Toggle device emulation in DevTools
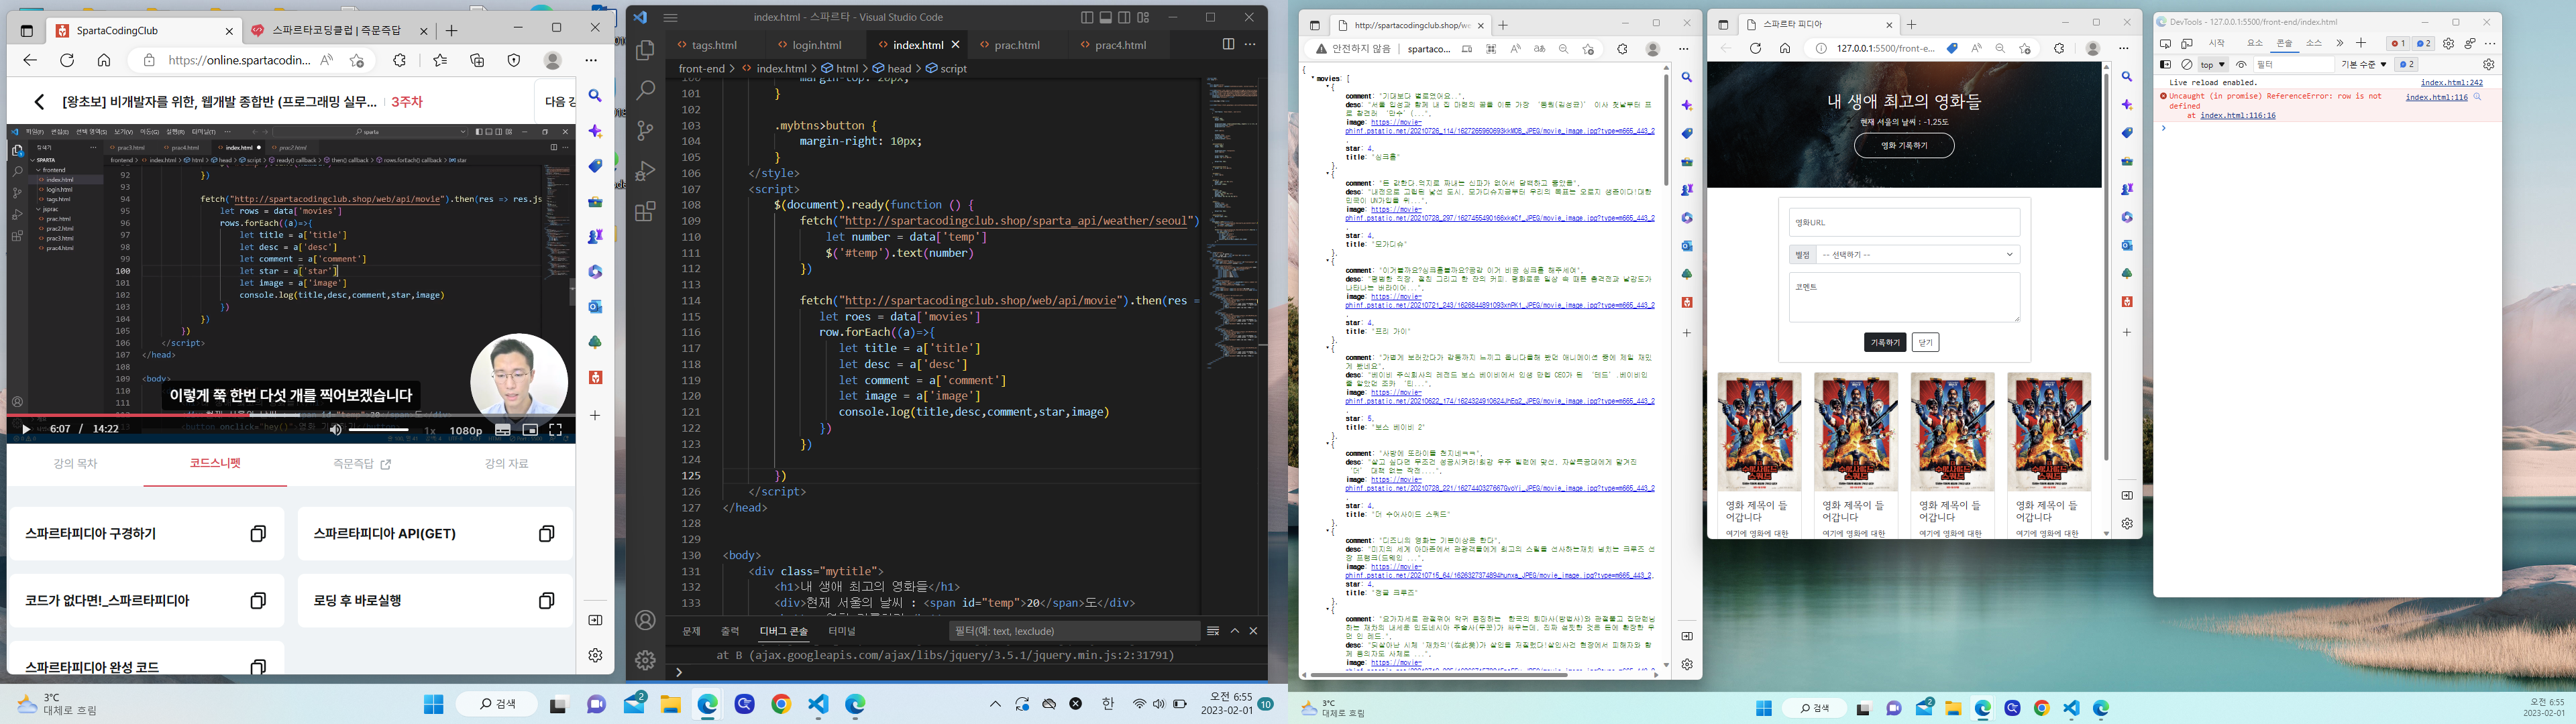This screenshot has width=2576, height=724. pyautogui.click(x=2187, y=44)
